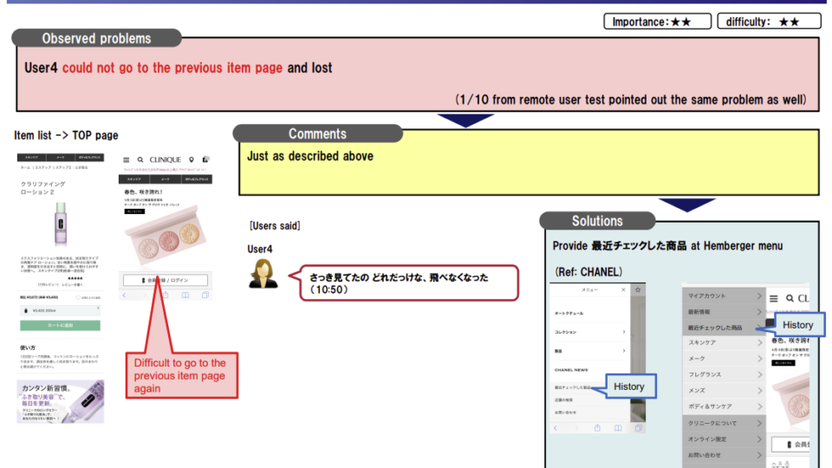The image size is (832, 468).
Task: Select スキンケア tab on Clinique top page
Action: coord(133,179)
